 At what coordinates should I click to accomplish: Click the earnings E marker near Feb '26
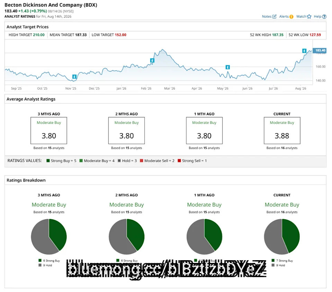pyautogui.click(x=152, y=61)
